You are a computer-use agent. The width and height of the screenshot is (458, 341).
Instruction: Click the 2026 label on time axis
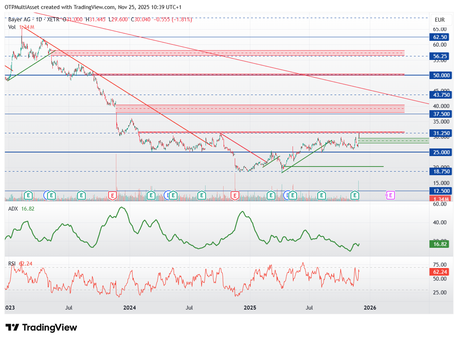coord(370,308)
